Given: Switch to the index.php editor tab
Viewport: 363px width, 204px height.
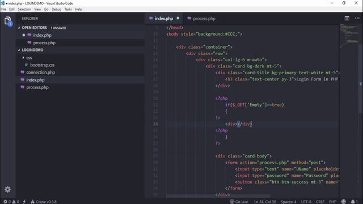Looking at the screenshot, I should coord(164,18).
